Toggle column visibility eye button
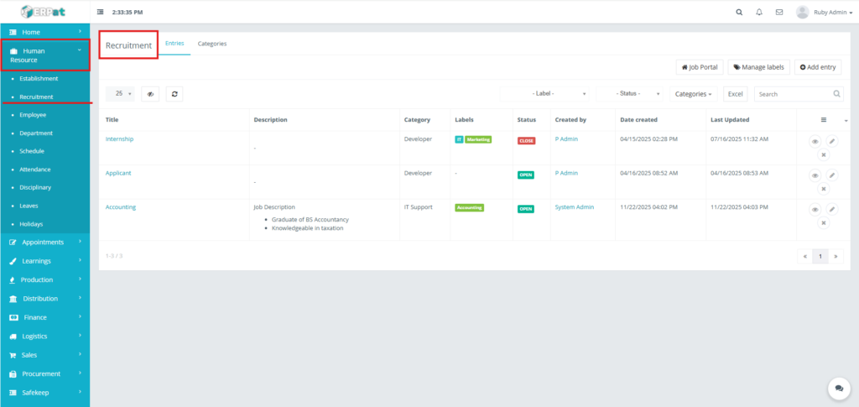Image resolution: width=859 pixels, height=407 pixels. tap(150, 94)
